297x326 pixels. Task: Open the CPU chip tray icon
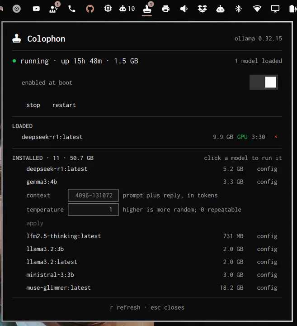tap(108, 9)
